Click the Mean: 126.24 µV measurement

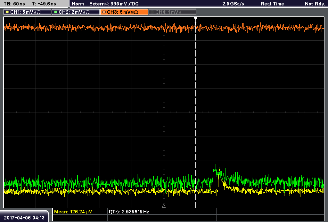click(x=73, y=212)
